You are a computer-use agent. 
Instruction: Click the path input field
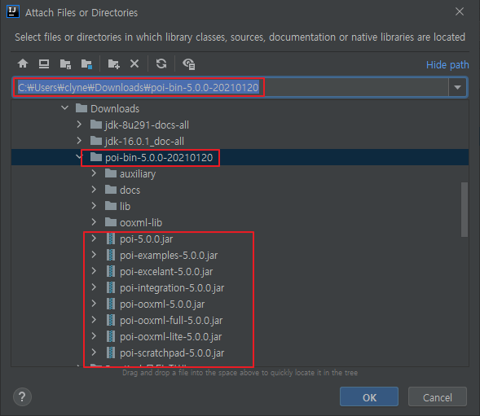231,87
